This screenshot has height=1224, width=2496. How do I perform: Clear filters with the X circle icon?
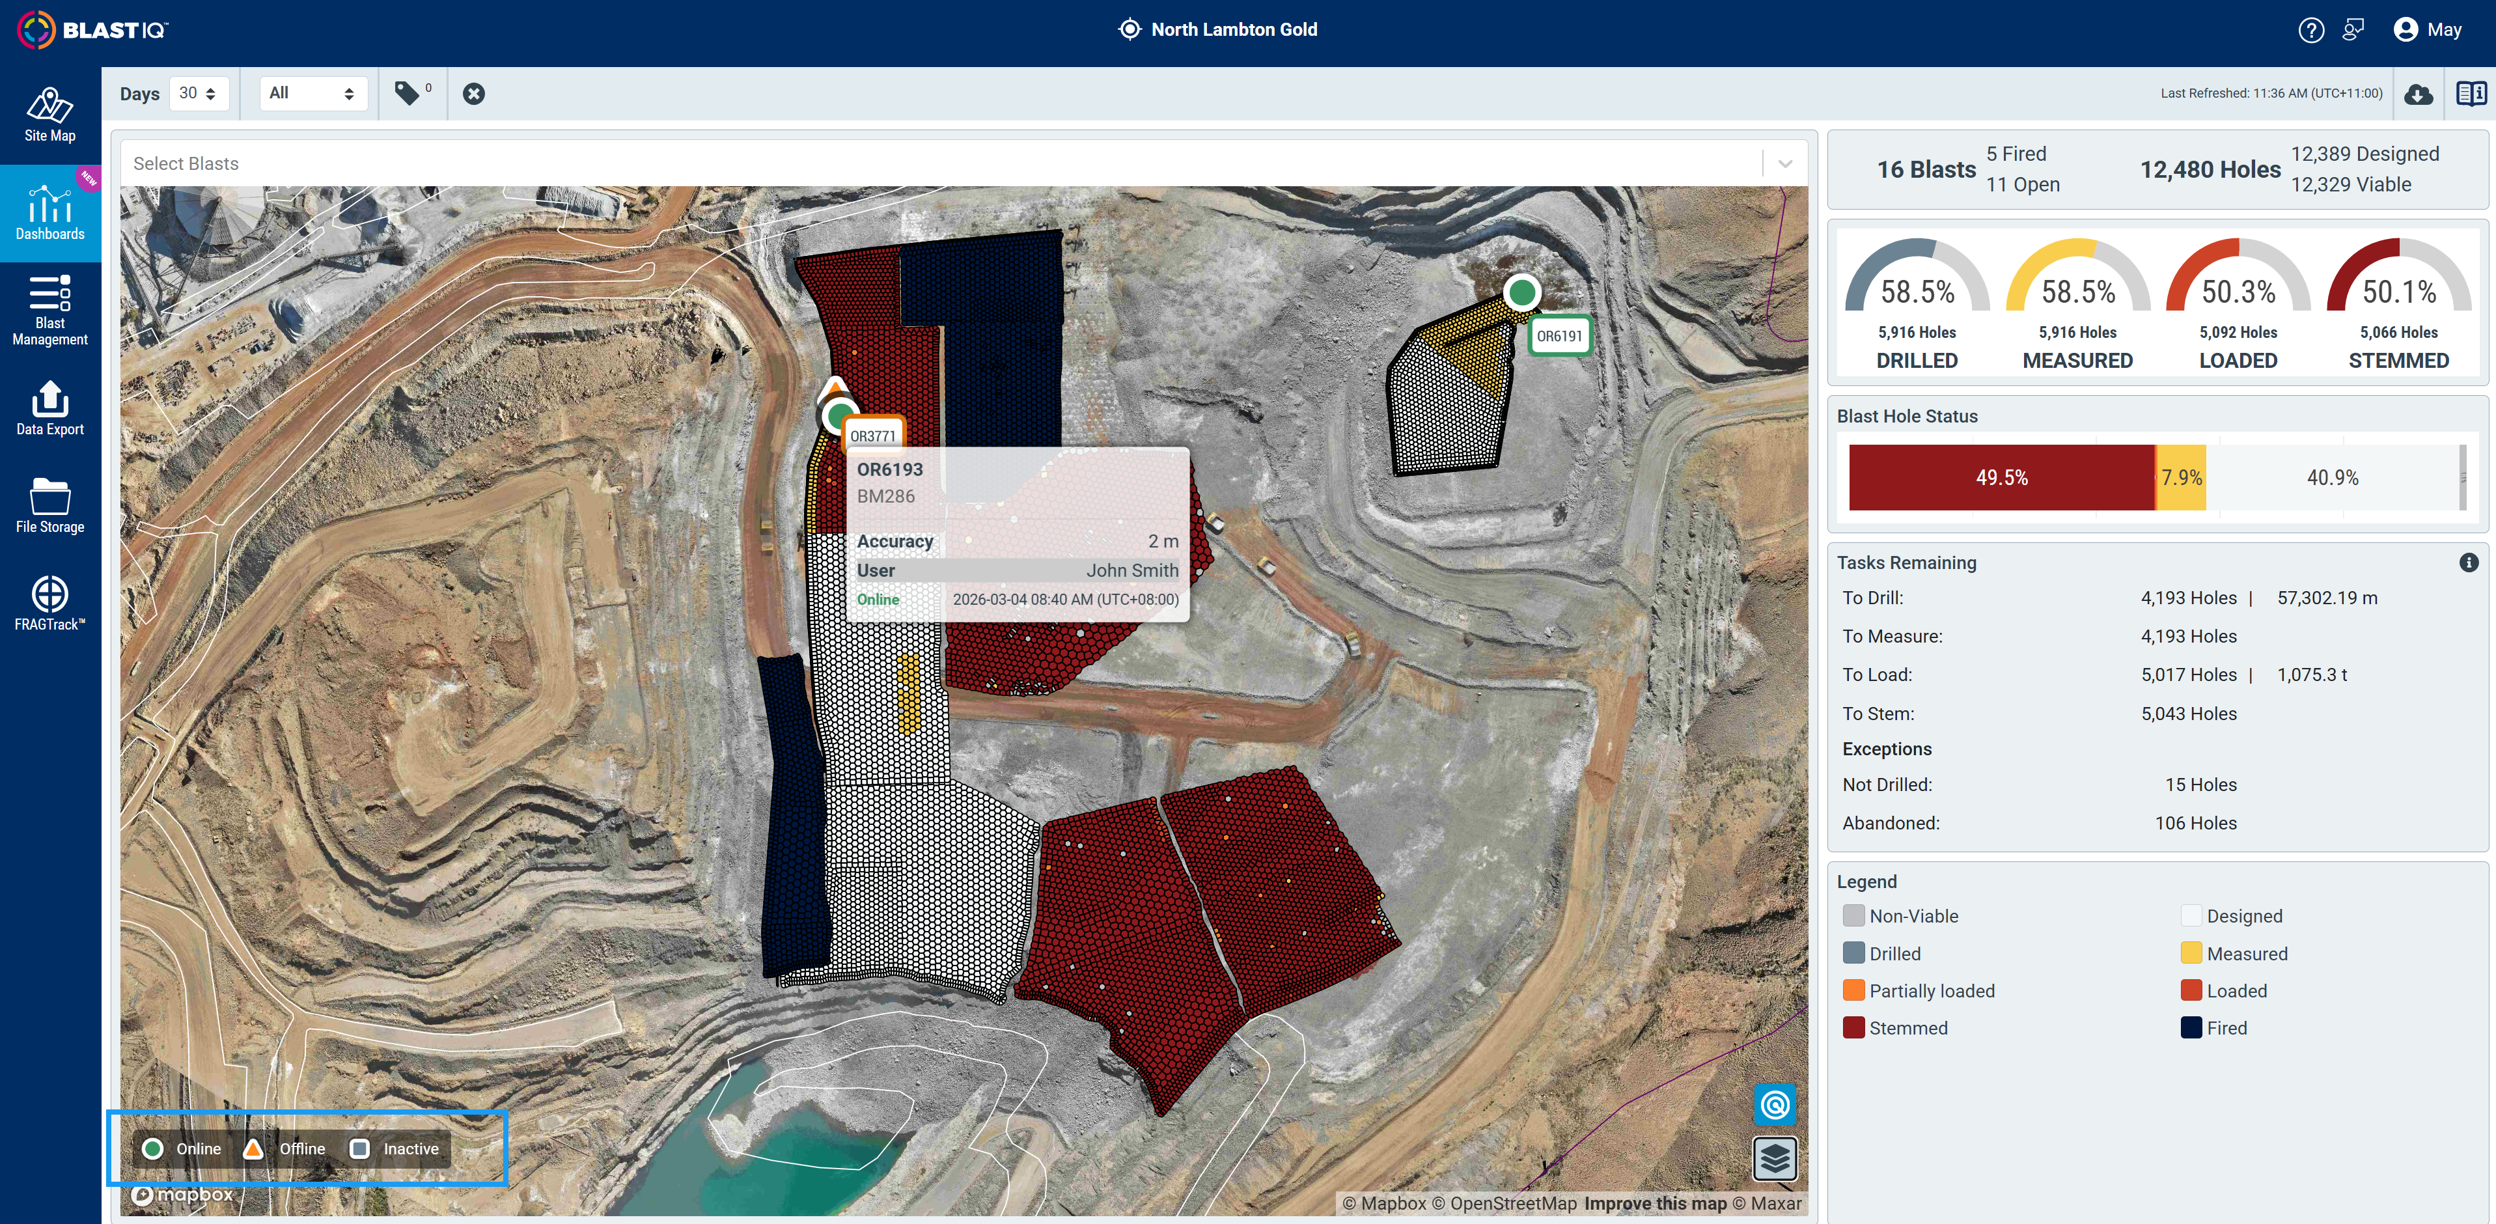coord(474,93)
